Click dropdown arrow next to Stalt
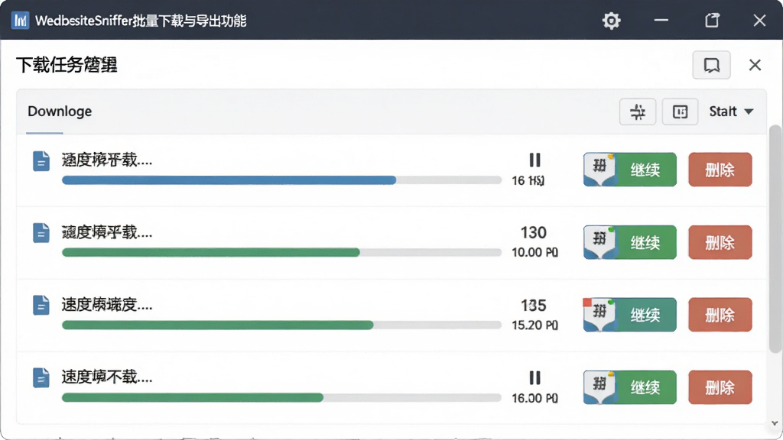This screenshot has width=783, height=440. tap(749, 112)
